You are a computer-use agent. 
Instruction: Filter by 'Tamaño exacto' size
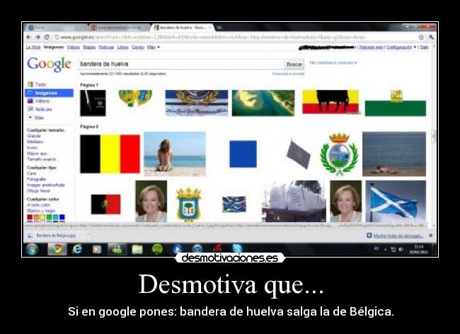(x=43, y=159)
